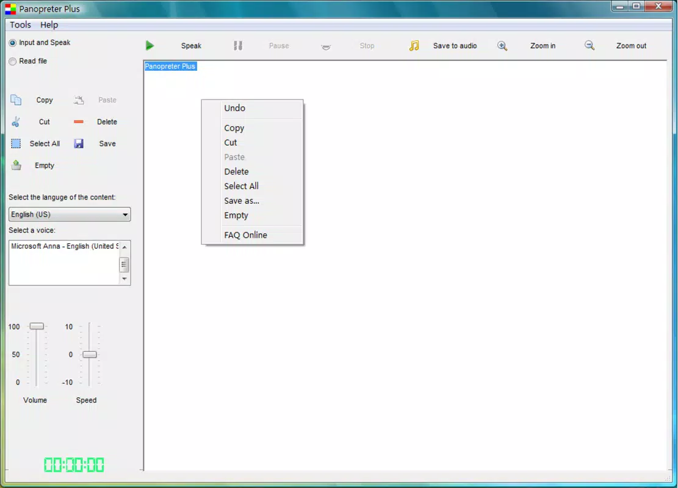Click the Save floppy disk icon
Viewport: 678px width, 488px height.
tap(79, 143)
